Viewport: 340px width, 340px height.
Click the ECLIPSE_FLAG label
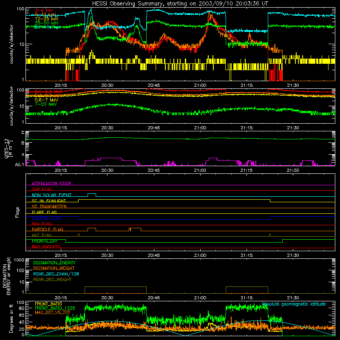click(x=46, y=218)
